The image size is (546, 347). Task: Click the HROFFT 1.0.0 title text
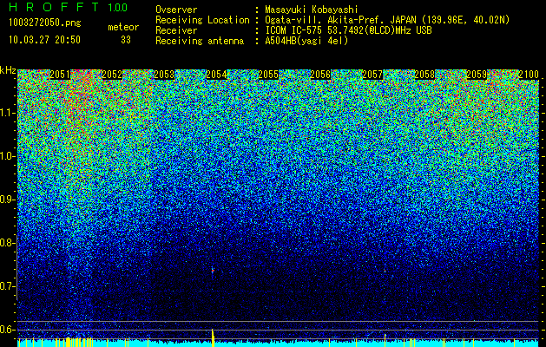click(x=69, y=7)
